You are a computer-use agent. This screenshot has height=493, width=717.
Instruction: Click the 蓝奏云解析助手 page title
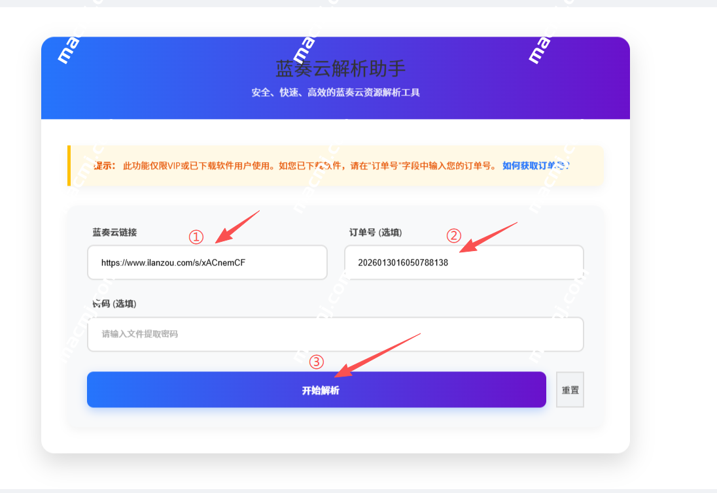[340, 68]
